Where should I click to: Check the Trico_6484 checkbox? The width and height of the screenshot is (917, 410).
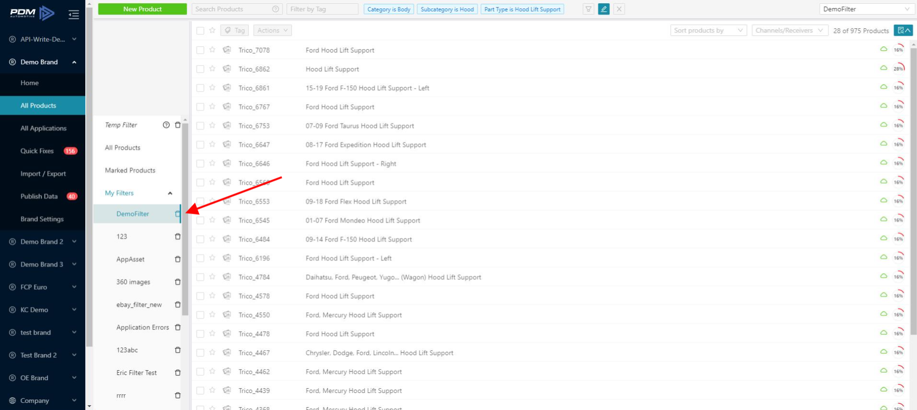click(200, 239)
